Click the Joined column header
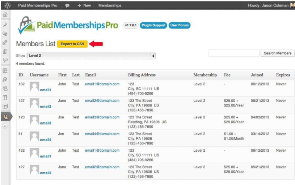This screenshot has width=295, height=185. pyautogui.click(x=257, y=75)
